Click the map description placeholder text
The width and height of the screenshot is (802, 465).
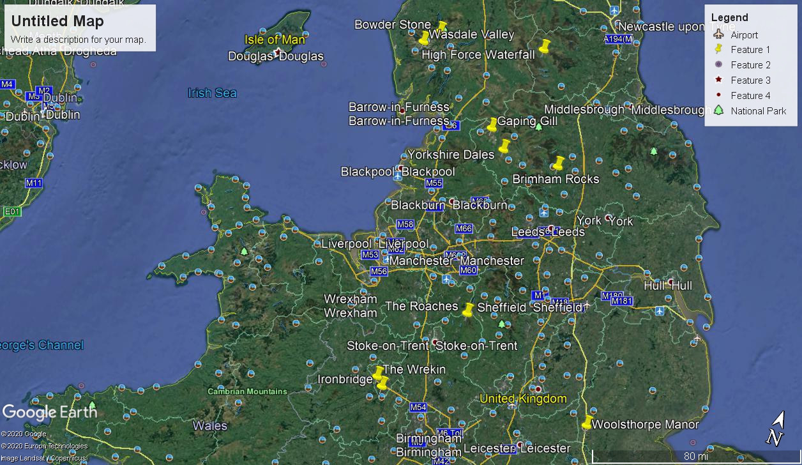78,40
